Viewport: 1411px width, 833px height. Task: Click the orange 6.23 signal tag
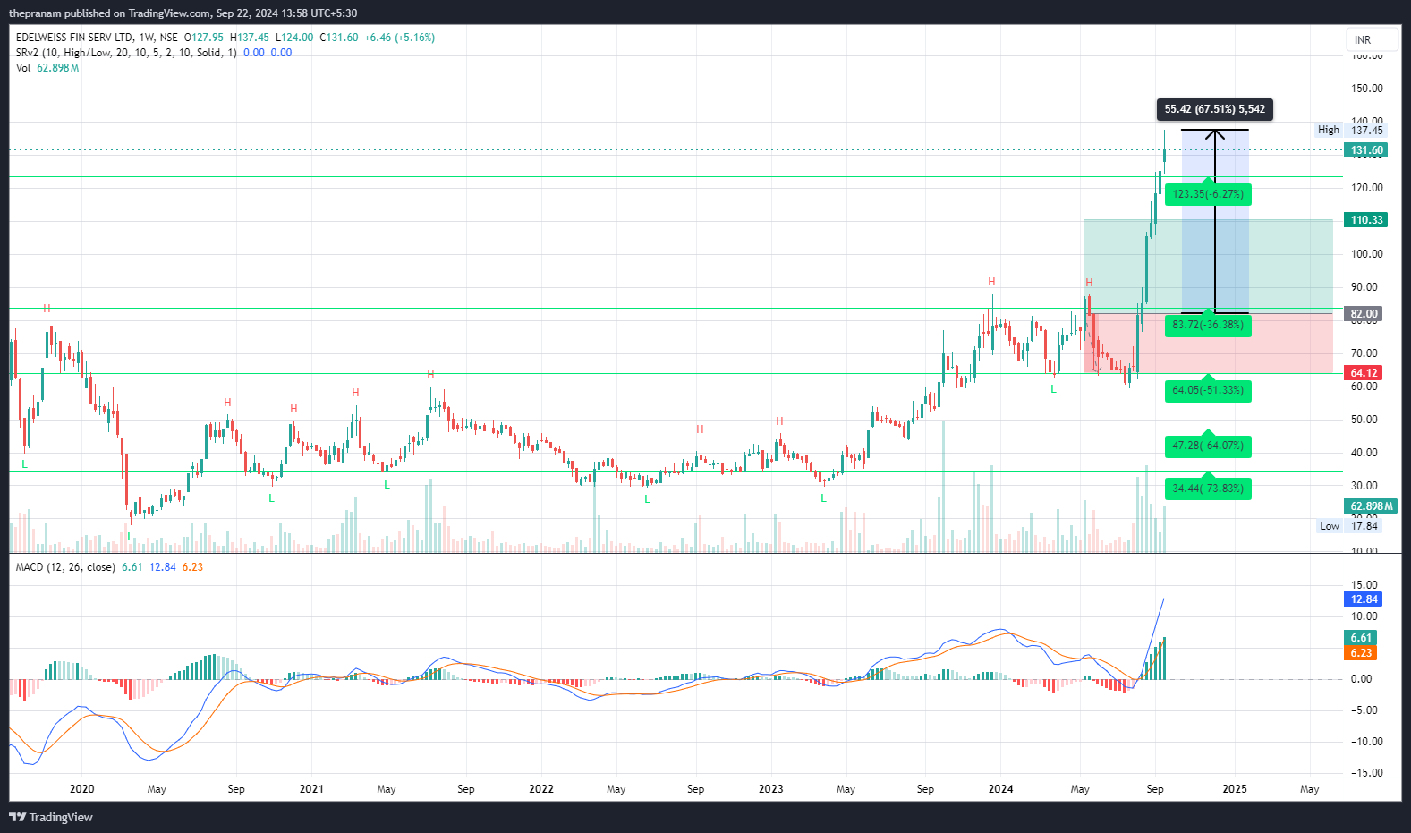pyautogui.click(x=1361, y=653)
